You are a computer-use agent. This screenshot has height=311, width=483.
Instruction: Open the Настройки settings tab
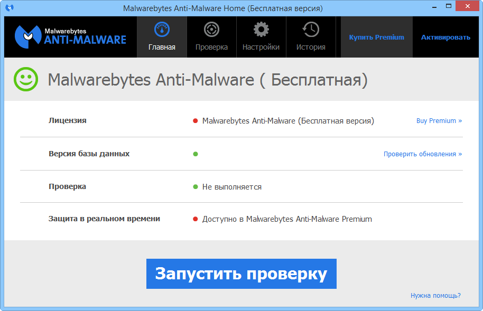point(261,37)
